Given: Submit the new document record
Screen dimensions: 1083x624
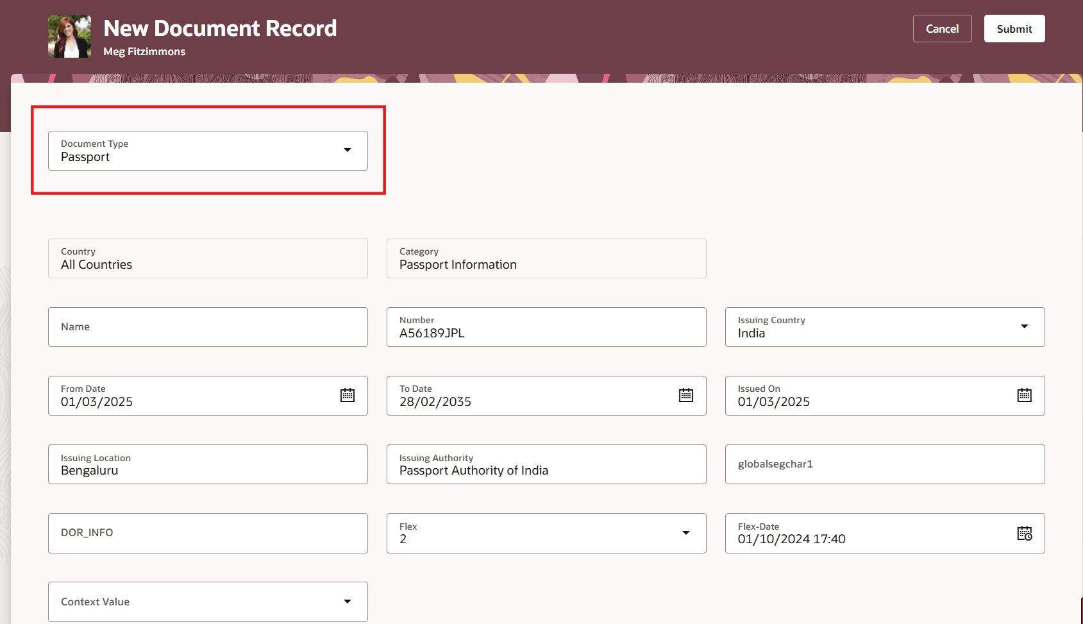Looking at the screenshot, I should pos(1014,29).
